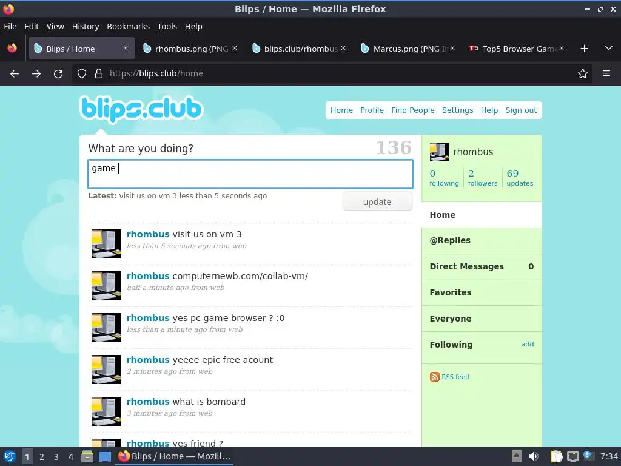Open Find People page
621x466 pixels.
(x=412, y=110)
